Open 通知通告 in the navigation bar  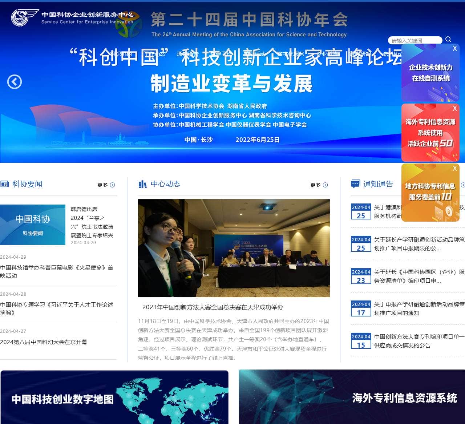tap(187, 54)
